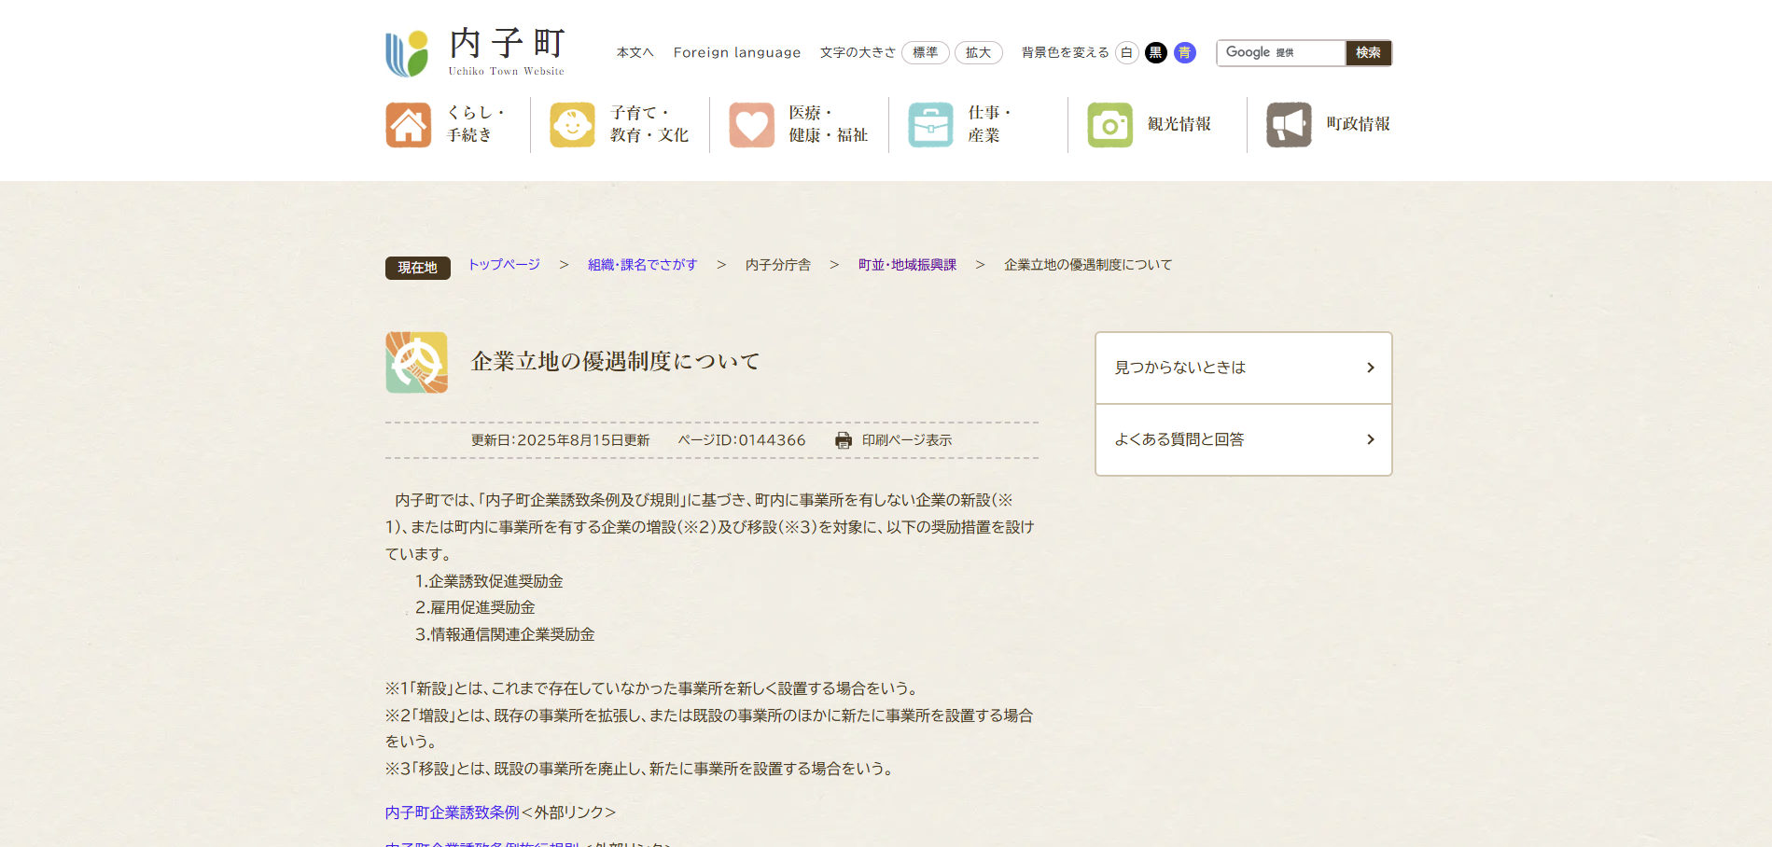Open the Foreign language link
The height and width of the screenshot is (847, 1772).
[x=737, y=52]
